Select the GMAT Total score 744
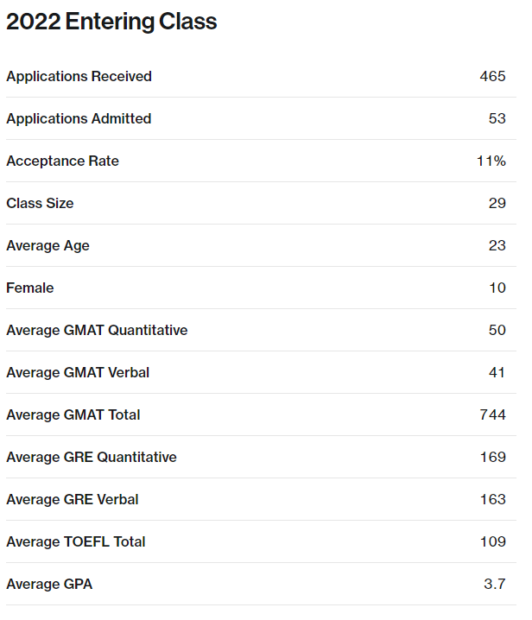The height and width of the screenshot is (620, 532). coord(492,414)
